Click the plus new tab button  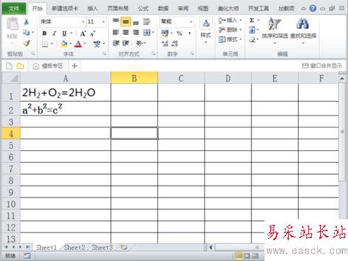tap(74, 66)
